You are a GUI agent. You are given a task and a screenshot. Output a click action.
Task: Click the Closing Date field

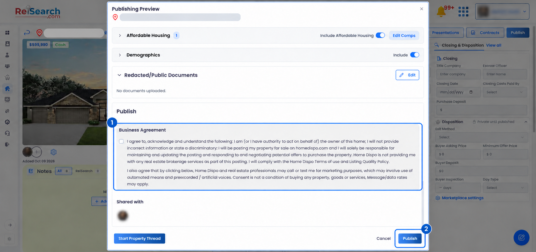(x=459, y=92)
